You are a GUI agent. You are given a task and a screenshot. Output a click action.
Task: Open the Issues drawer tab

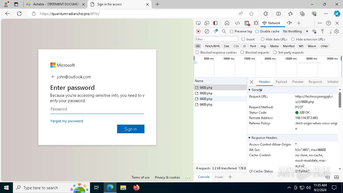click(x=219, y=177)
